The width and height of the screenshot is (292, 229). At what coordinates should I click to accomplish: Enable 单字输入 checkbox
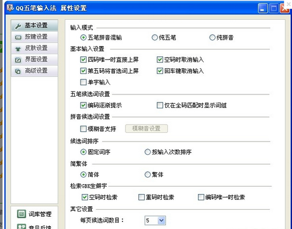coord(84,82)
